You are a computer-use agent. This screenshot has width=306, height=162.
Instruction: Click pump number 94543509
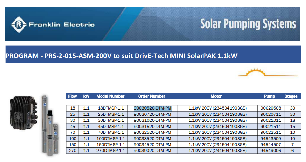tap(271, 139)
